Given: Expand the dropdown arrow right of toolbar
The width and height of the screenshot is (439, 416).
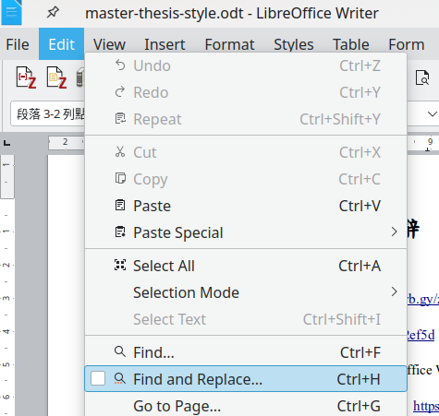Looking at the screenshot, I should 433,114.
